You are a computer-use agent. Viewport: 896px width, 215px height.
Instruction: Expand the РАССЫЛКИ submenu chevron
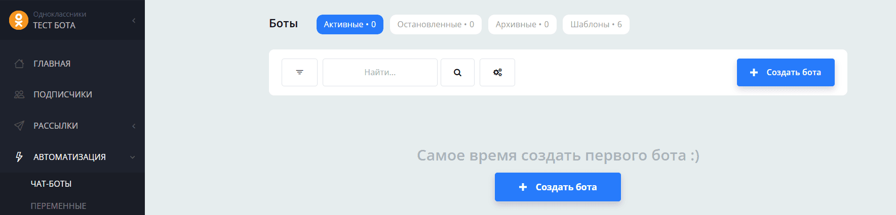134,126
